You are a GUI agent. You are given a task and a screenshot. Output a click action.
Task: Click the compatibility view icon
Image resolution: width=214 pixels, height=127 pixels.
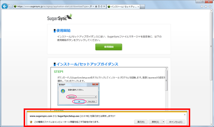coord(99,6)
